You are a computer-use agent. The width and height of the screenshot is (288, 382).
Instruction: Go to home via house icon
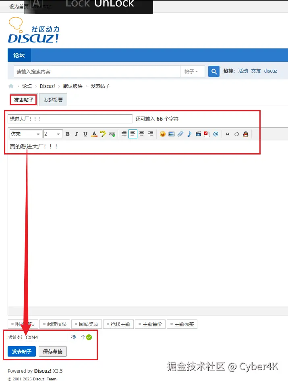pos(11,86)
